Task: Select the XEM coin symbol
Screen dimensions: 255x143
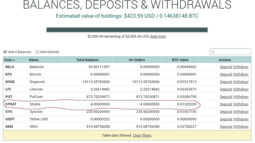Action: tap(9, 127)
